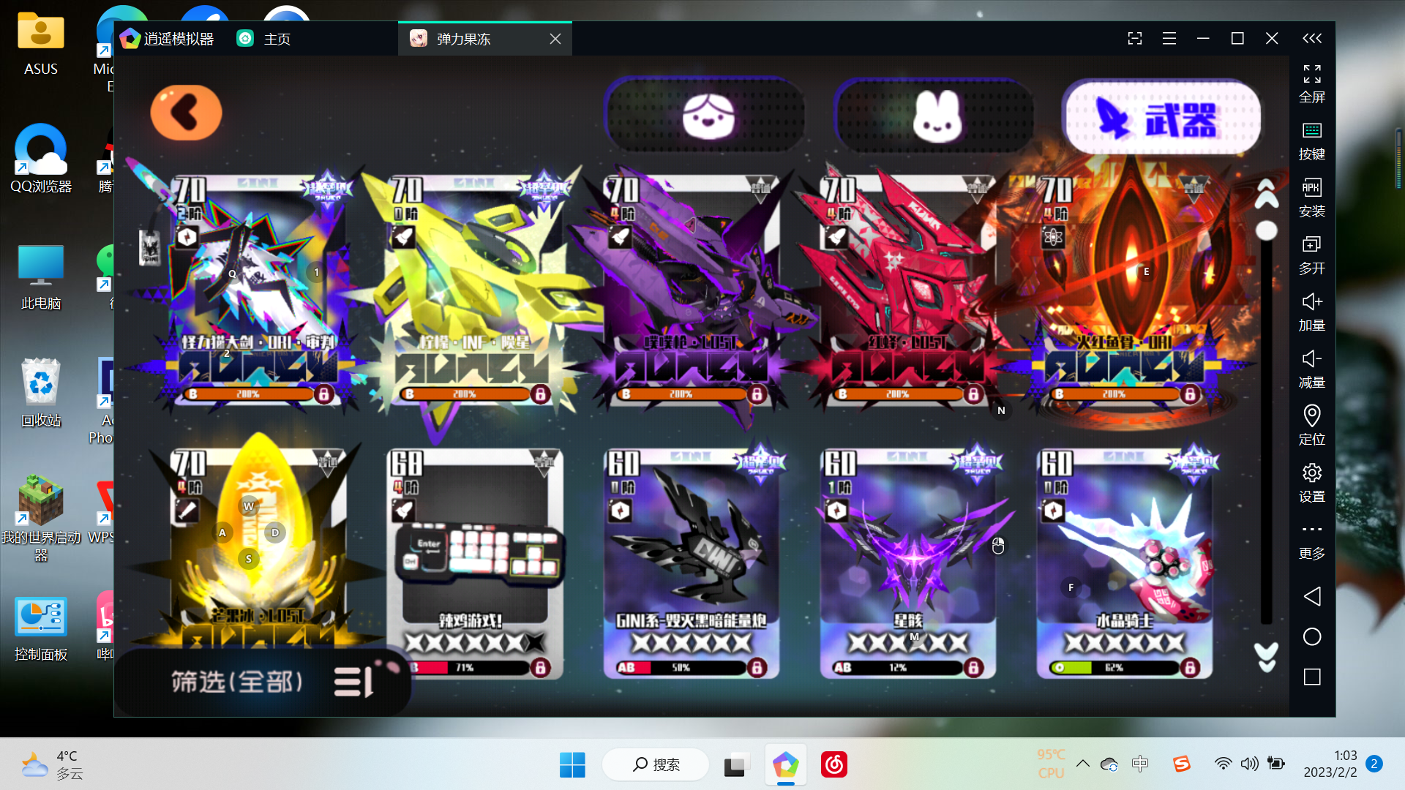Close the 弹力果冻 tab

point(555,39)
